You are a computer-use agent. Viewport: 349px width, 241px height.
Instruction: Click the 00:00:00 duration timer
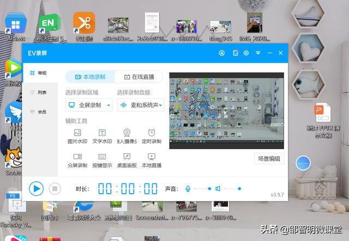tap(128, 189)
